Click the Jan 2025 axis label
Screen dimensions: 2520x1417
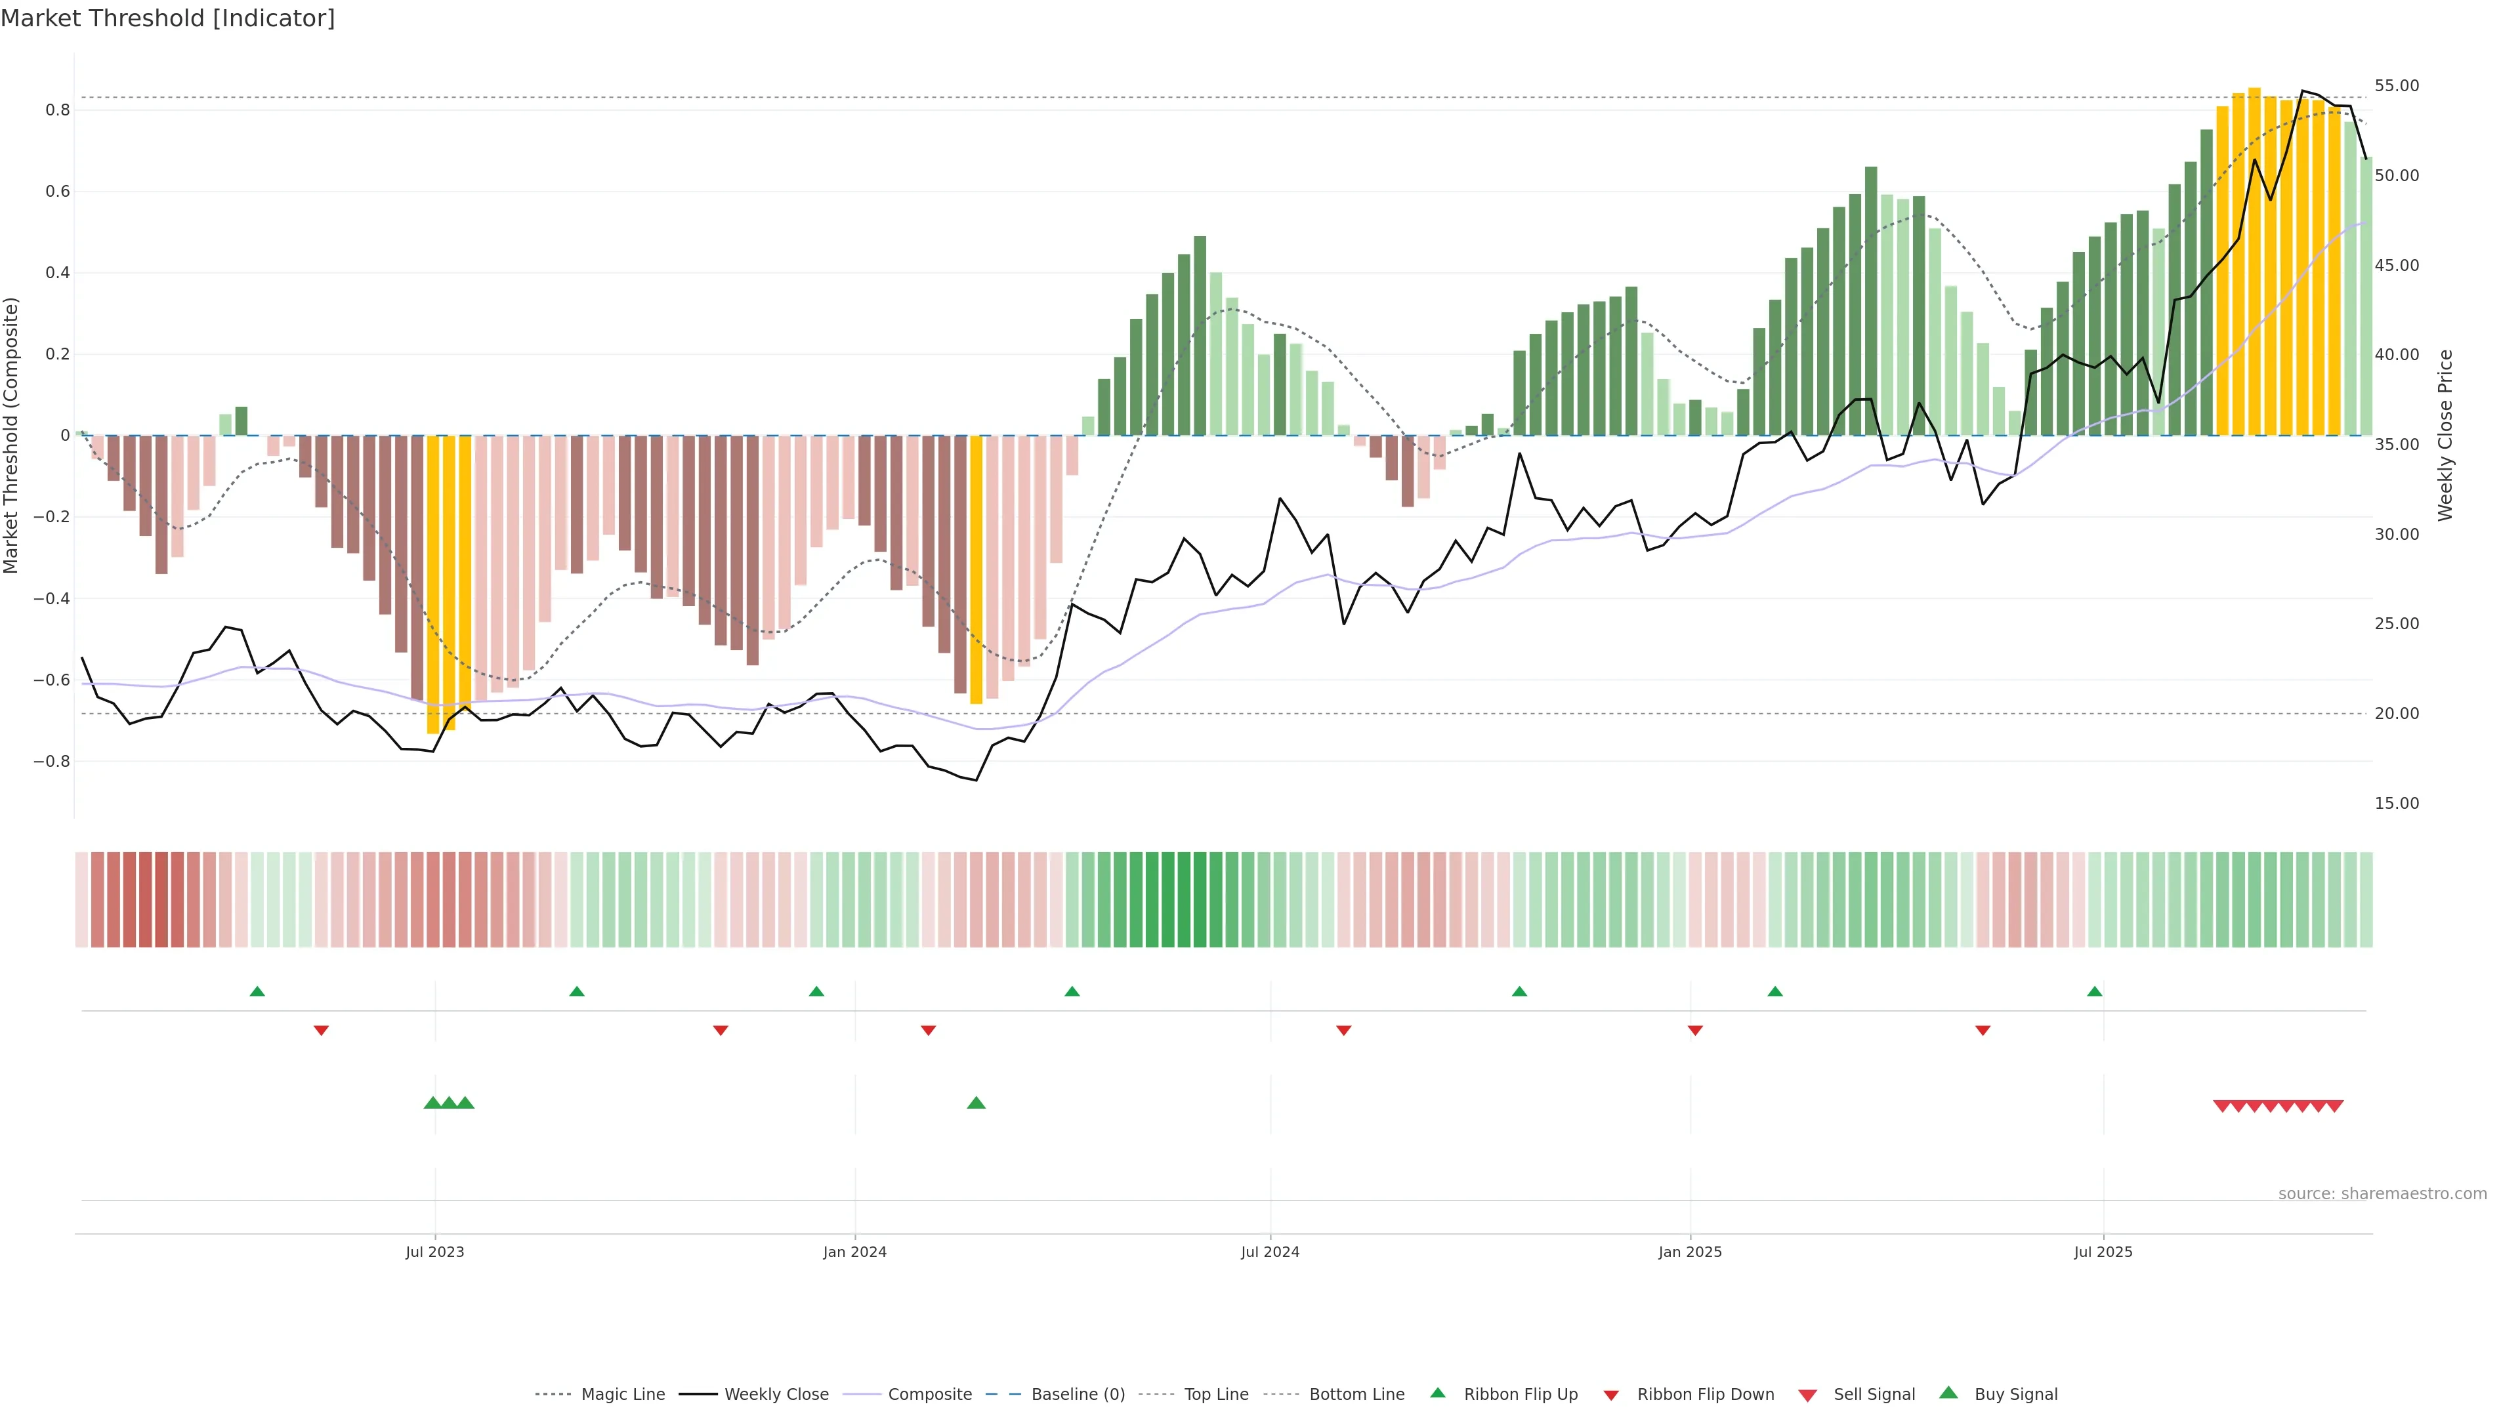(x=1689, y=1252)
